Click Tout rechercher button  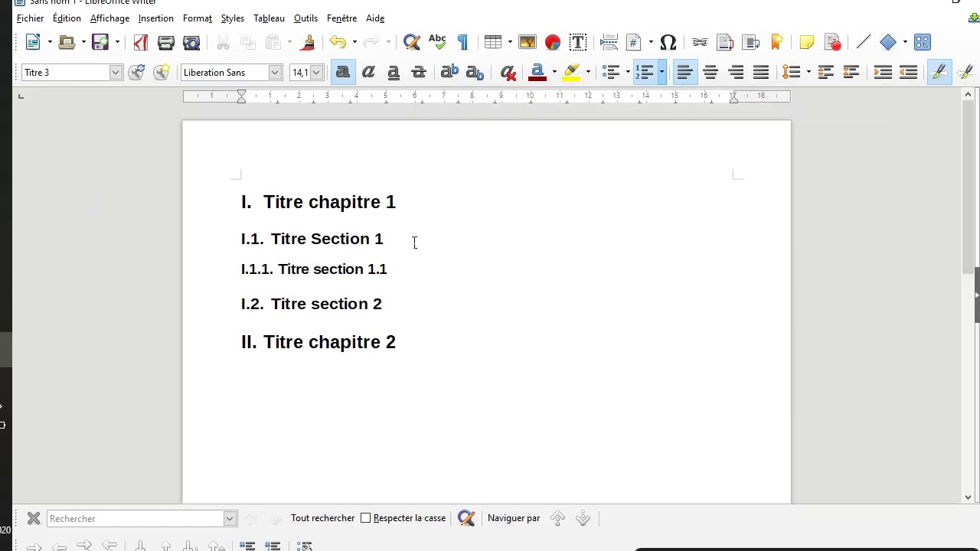(x=322, y=518)
